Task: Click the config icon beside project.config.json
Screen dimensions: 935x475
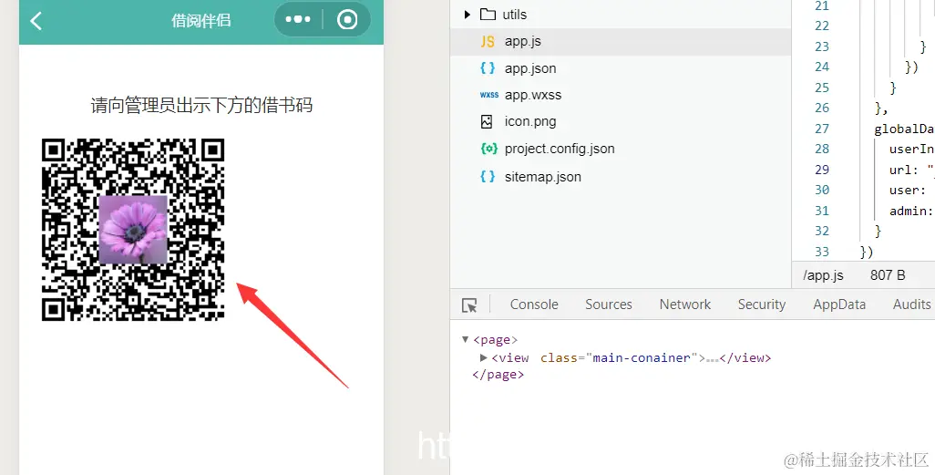Action: [489, 149]
